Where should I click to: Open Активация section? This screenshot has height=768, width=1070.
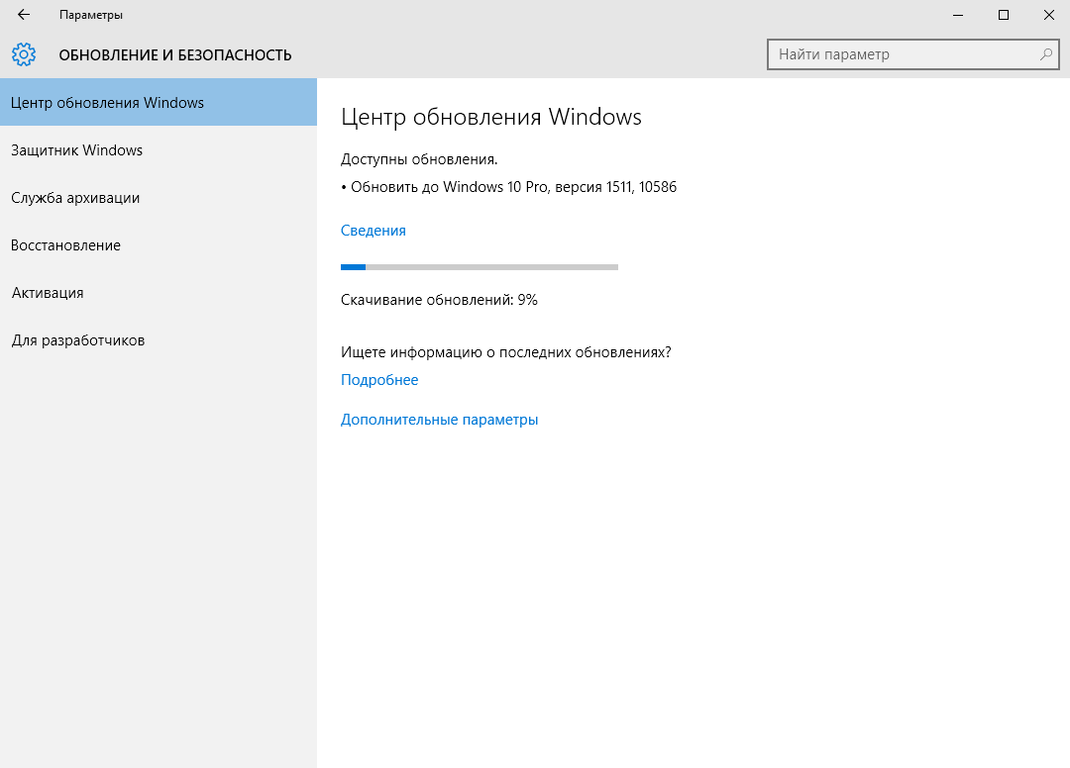coord(159,293)
